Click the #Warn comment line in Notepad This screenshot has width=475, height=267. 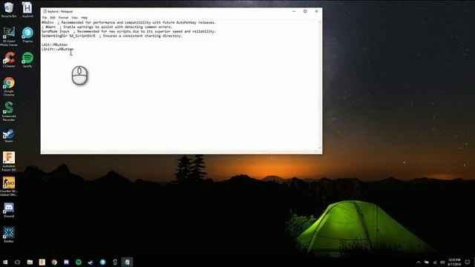pos(107,27)
